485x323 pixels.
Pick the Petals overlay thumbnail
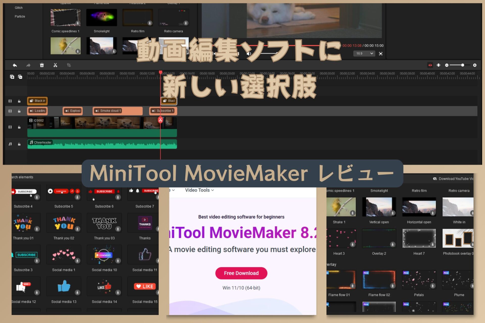point(419,280)
